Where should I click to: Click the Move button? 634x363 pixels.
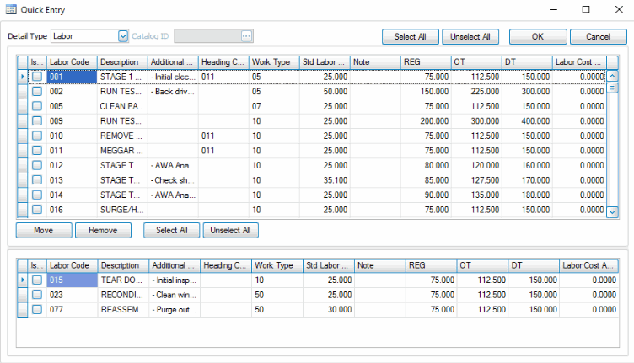[x=42, y=230]
